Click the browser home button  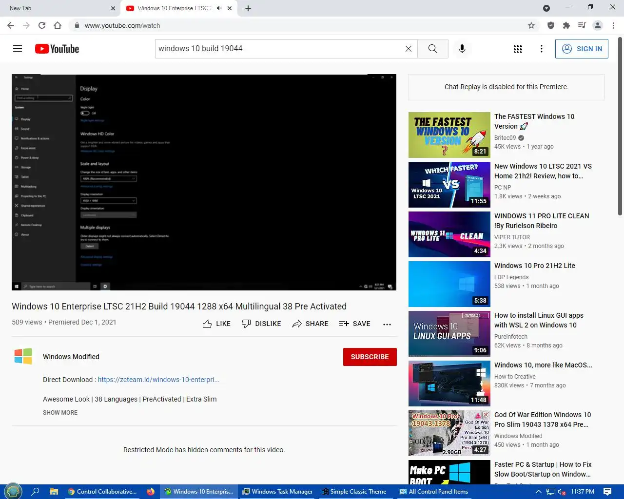tap(58, 25)
